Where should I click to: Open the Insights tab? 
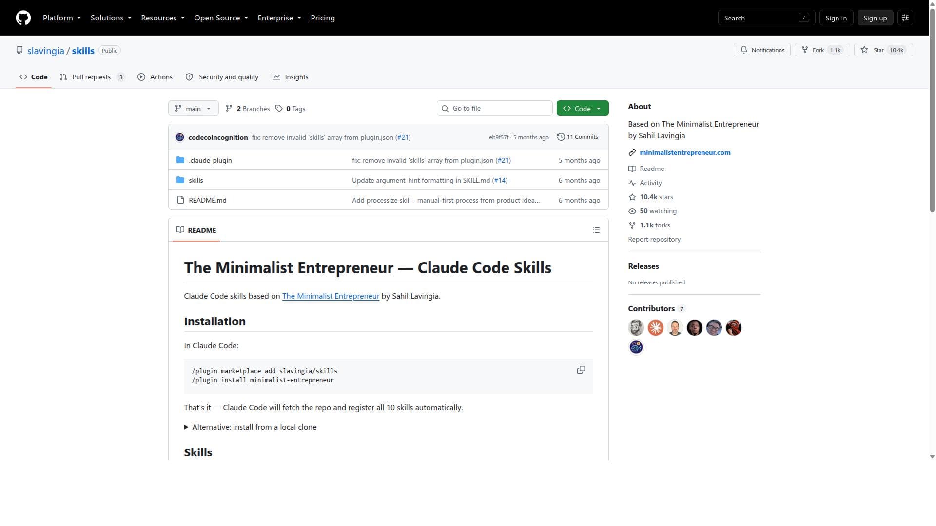[x=291, y=77]
